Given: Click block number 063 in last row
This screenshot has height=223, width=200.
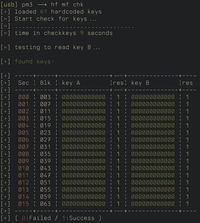Looking at the screenshot, I should click(45, 204).
